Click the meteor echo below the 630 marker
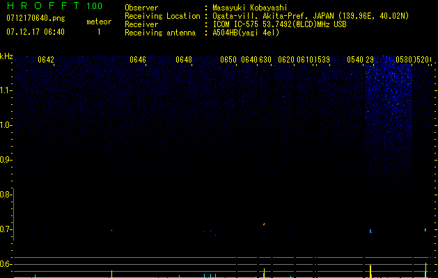This screenshot has height=278, width=438. click(264, 224)
